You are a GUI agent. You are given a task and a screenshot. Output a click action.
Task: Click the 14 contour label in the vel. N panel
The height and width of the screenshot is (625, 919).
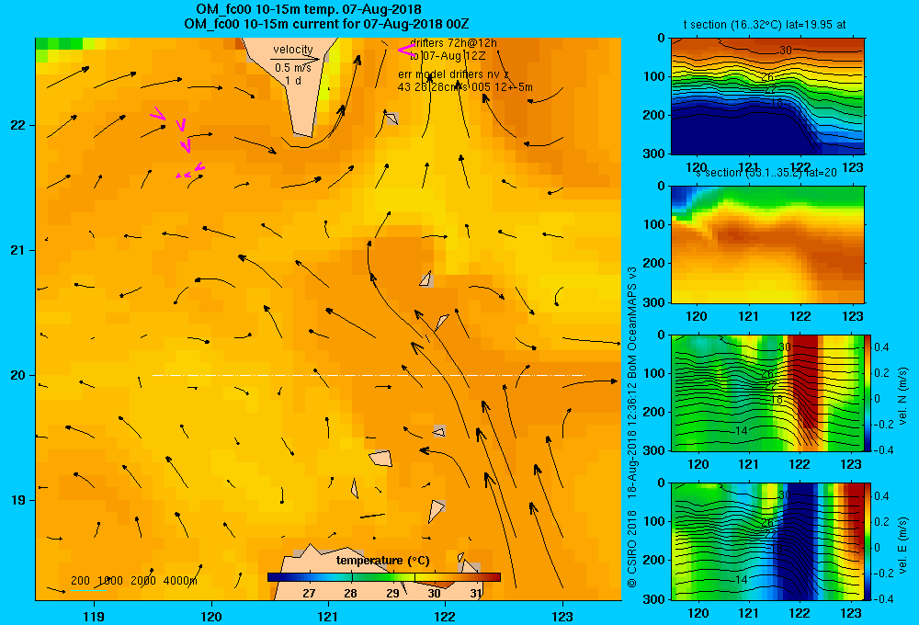742,430
